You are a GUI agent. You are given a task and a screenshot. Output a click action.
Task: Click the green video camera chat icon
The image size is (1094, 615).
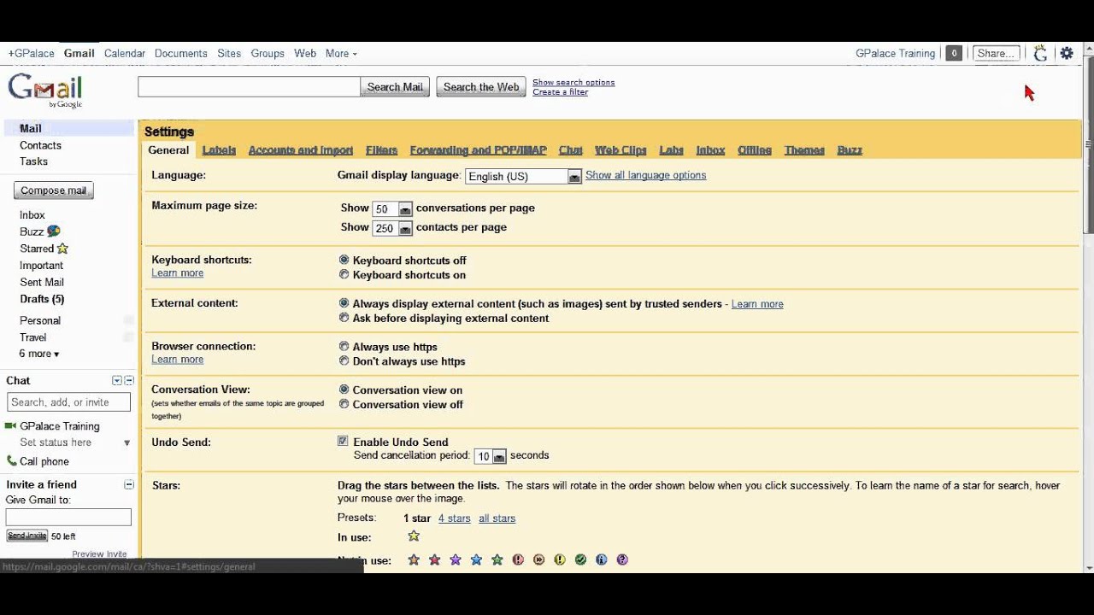11,425
